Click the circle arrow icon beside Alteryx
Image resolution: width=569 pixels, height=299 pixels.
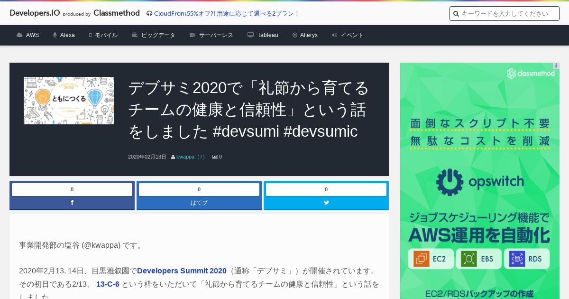295,35
